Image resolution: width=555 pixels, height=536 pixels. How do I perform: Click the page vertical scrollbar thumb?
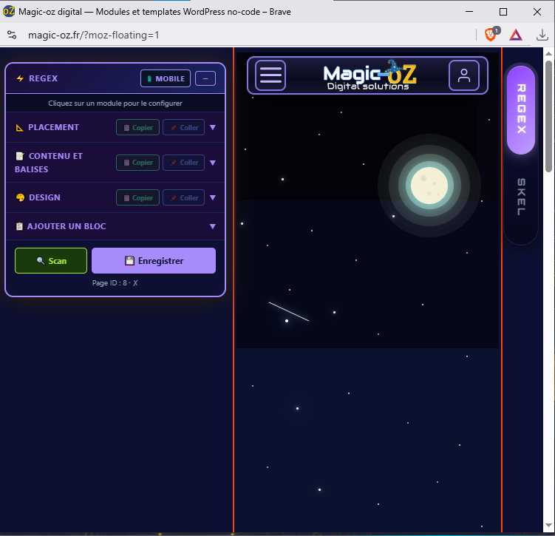click(548, 116)
